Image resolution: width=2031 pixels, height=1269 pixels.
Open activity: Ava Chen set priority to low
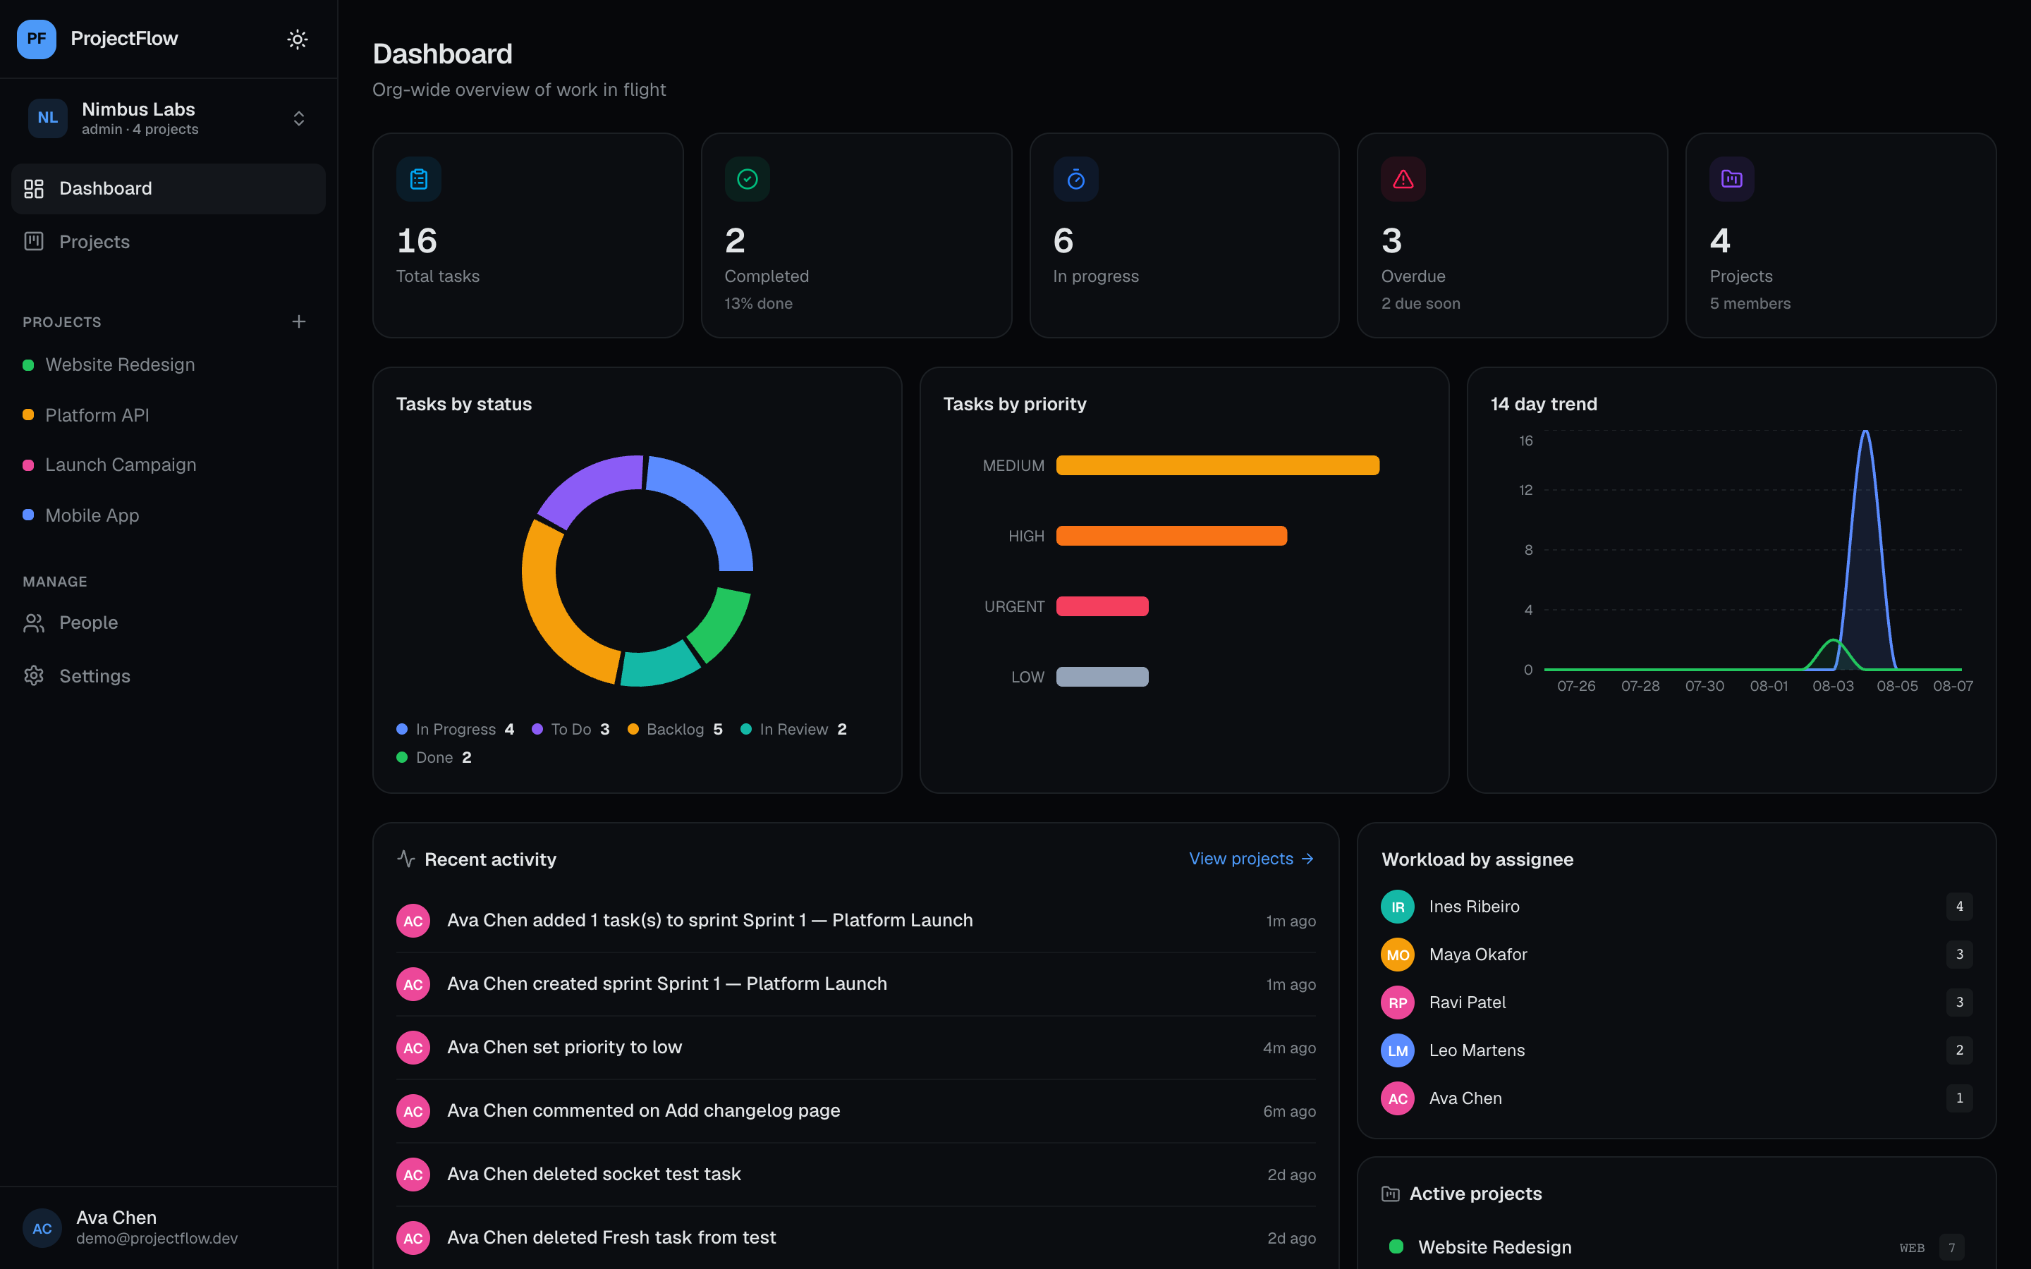point(856,1048)
